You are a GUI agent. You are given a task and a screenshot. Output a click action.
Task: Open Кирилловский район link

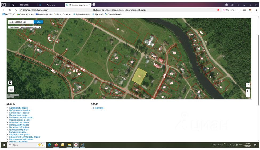(19, 135)
